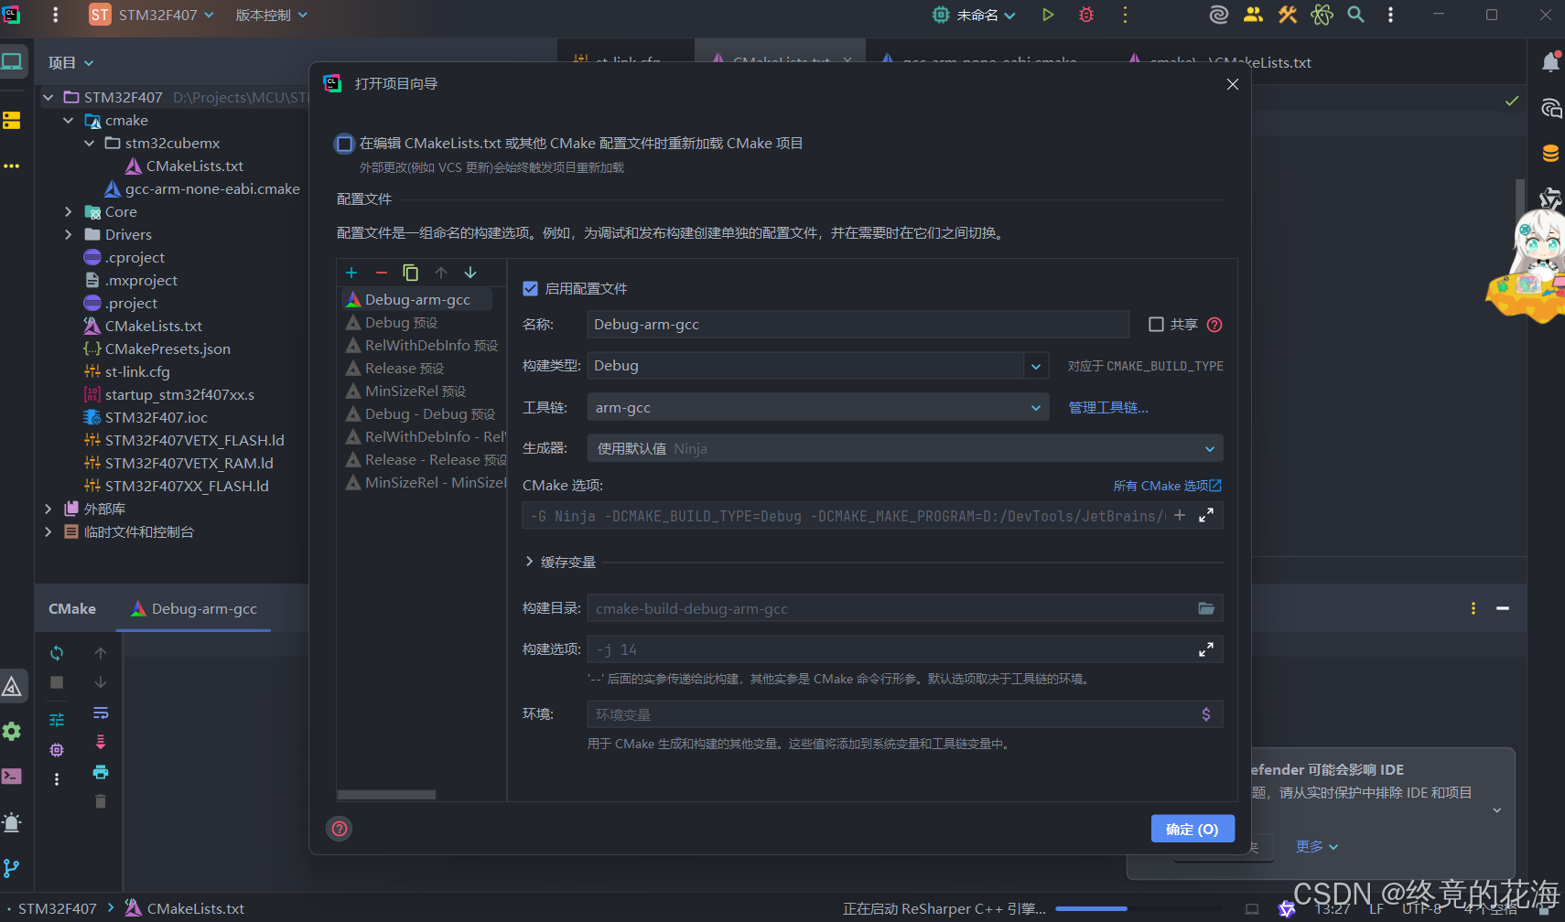1565x922 pixels.
Task: Open help for the Share checkbox
Action: [1214, 325]
